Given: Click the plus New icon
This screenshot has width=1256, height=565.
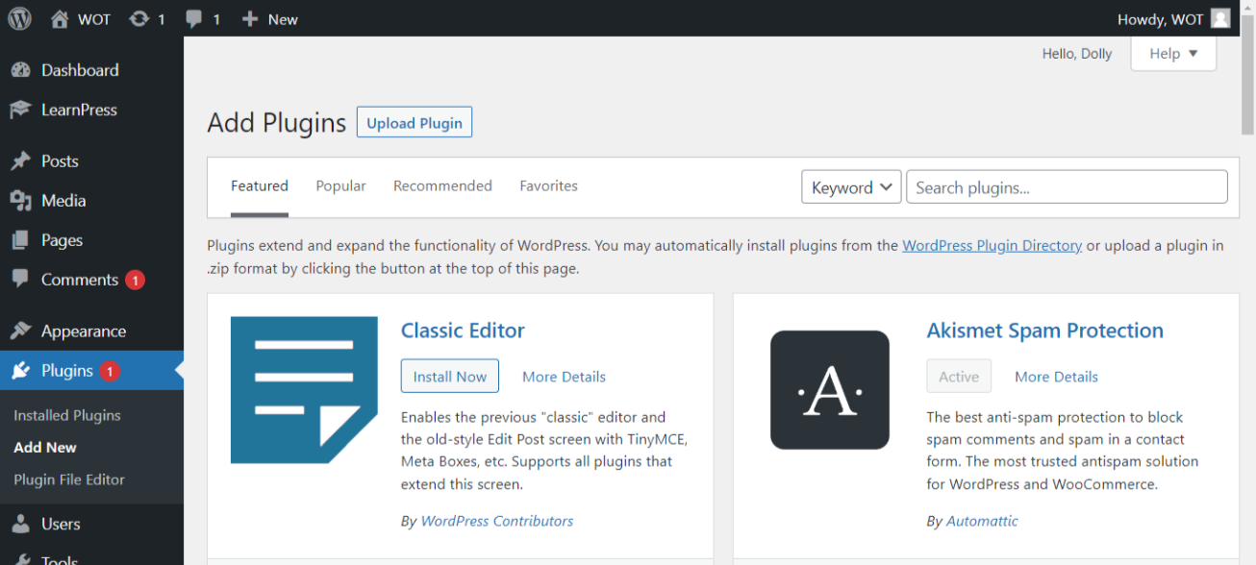Looking at the screenshot, I should pyautogui.click(x=250, y=19).
